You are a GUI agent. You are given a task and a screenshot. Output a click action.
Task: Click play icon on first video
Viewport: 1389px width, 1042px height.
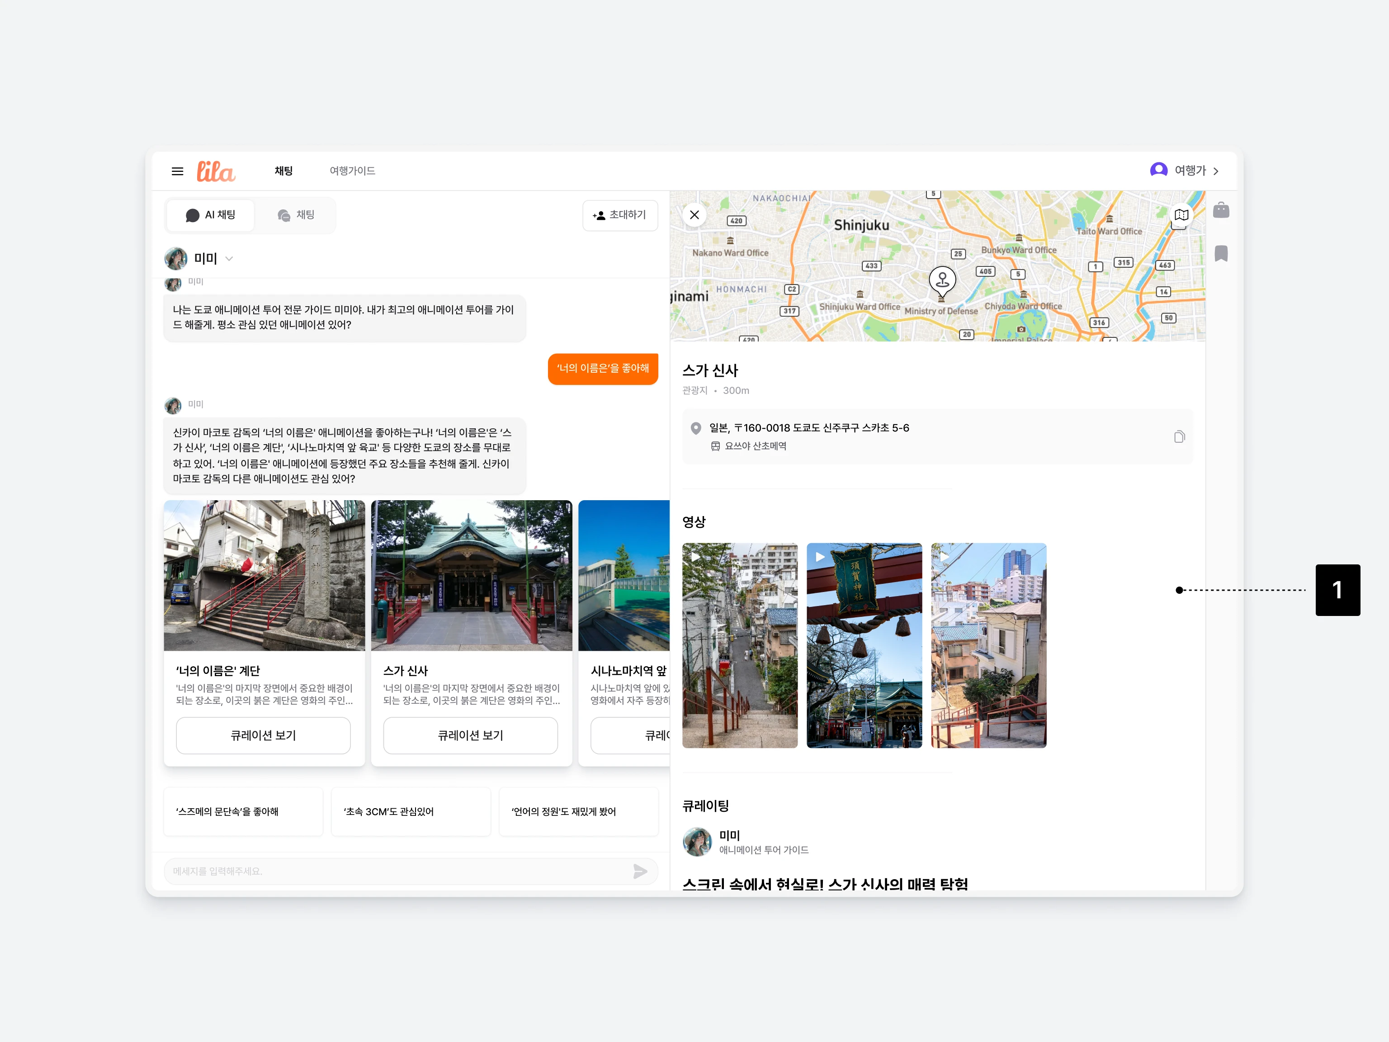coord(695,556)
